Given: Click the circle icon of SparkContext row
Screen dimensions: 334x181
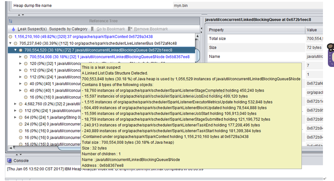Looking at the screenshot, I should 10,37.
